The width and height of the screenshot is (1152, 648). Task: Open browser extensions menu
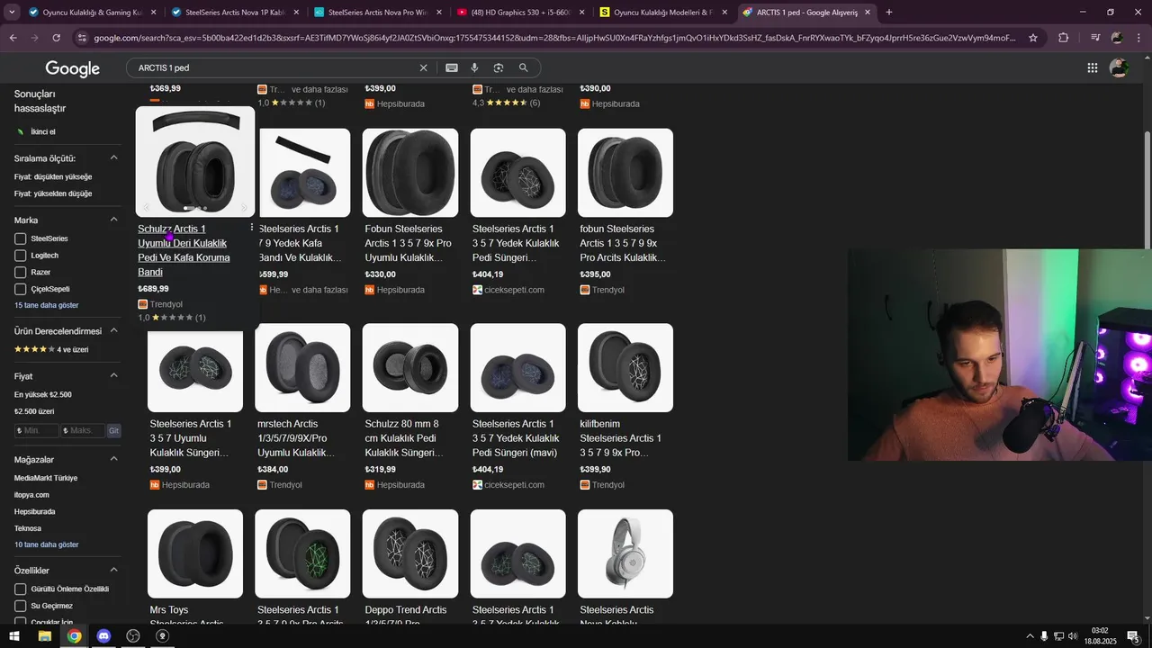[1063, 38]
